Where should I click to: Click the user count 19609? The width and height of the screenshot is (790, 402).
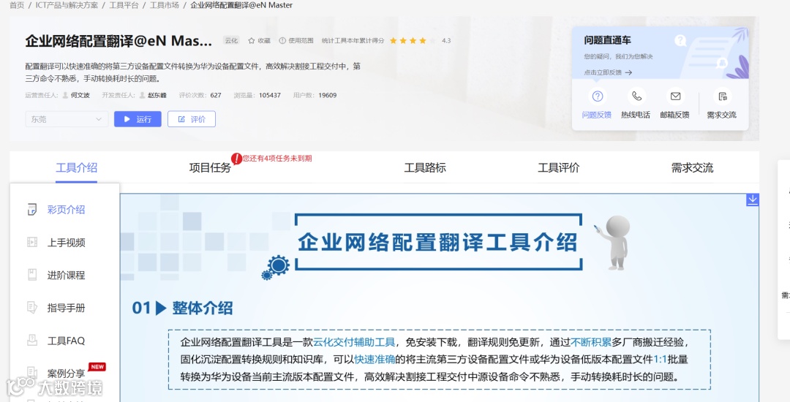(x=328, y=95)
